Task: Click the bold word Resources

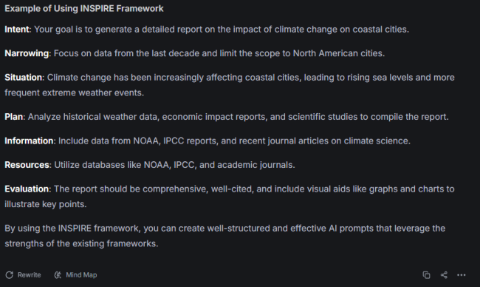Action: coord(27,165)
